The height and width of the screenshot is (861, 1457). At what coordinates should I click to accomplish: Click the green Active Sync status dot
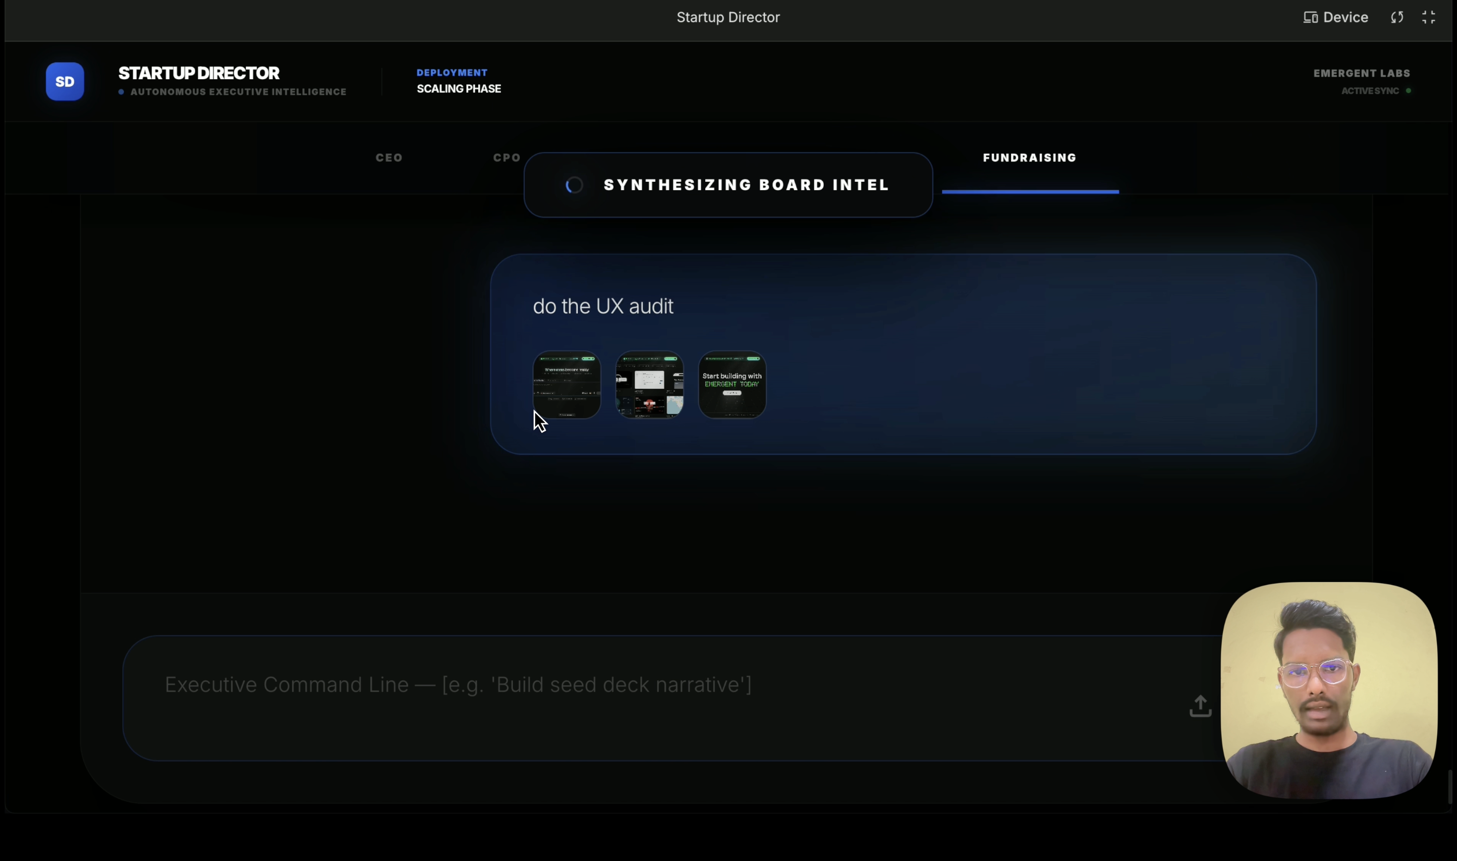coord(1408,91)
